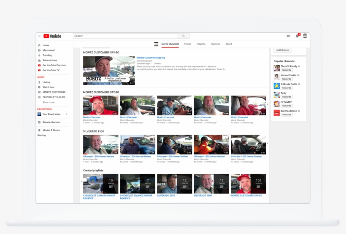The width and height of the screenshot is (346, 234).
Task: Open the Chevrolet Equinox Owner Reviews playlist thumbnail
Action: (x=138, y=183)
